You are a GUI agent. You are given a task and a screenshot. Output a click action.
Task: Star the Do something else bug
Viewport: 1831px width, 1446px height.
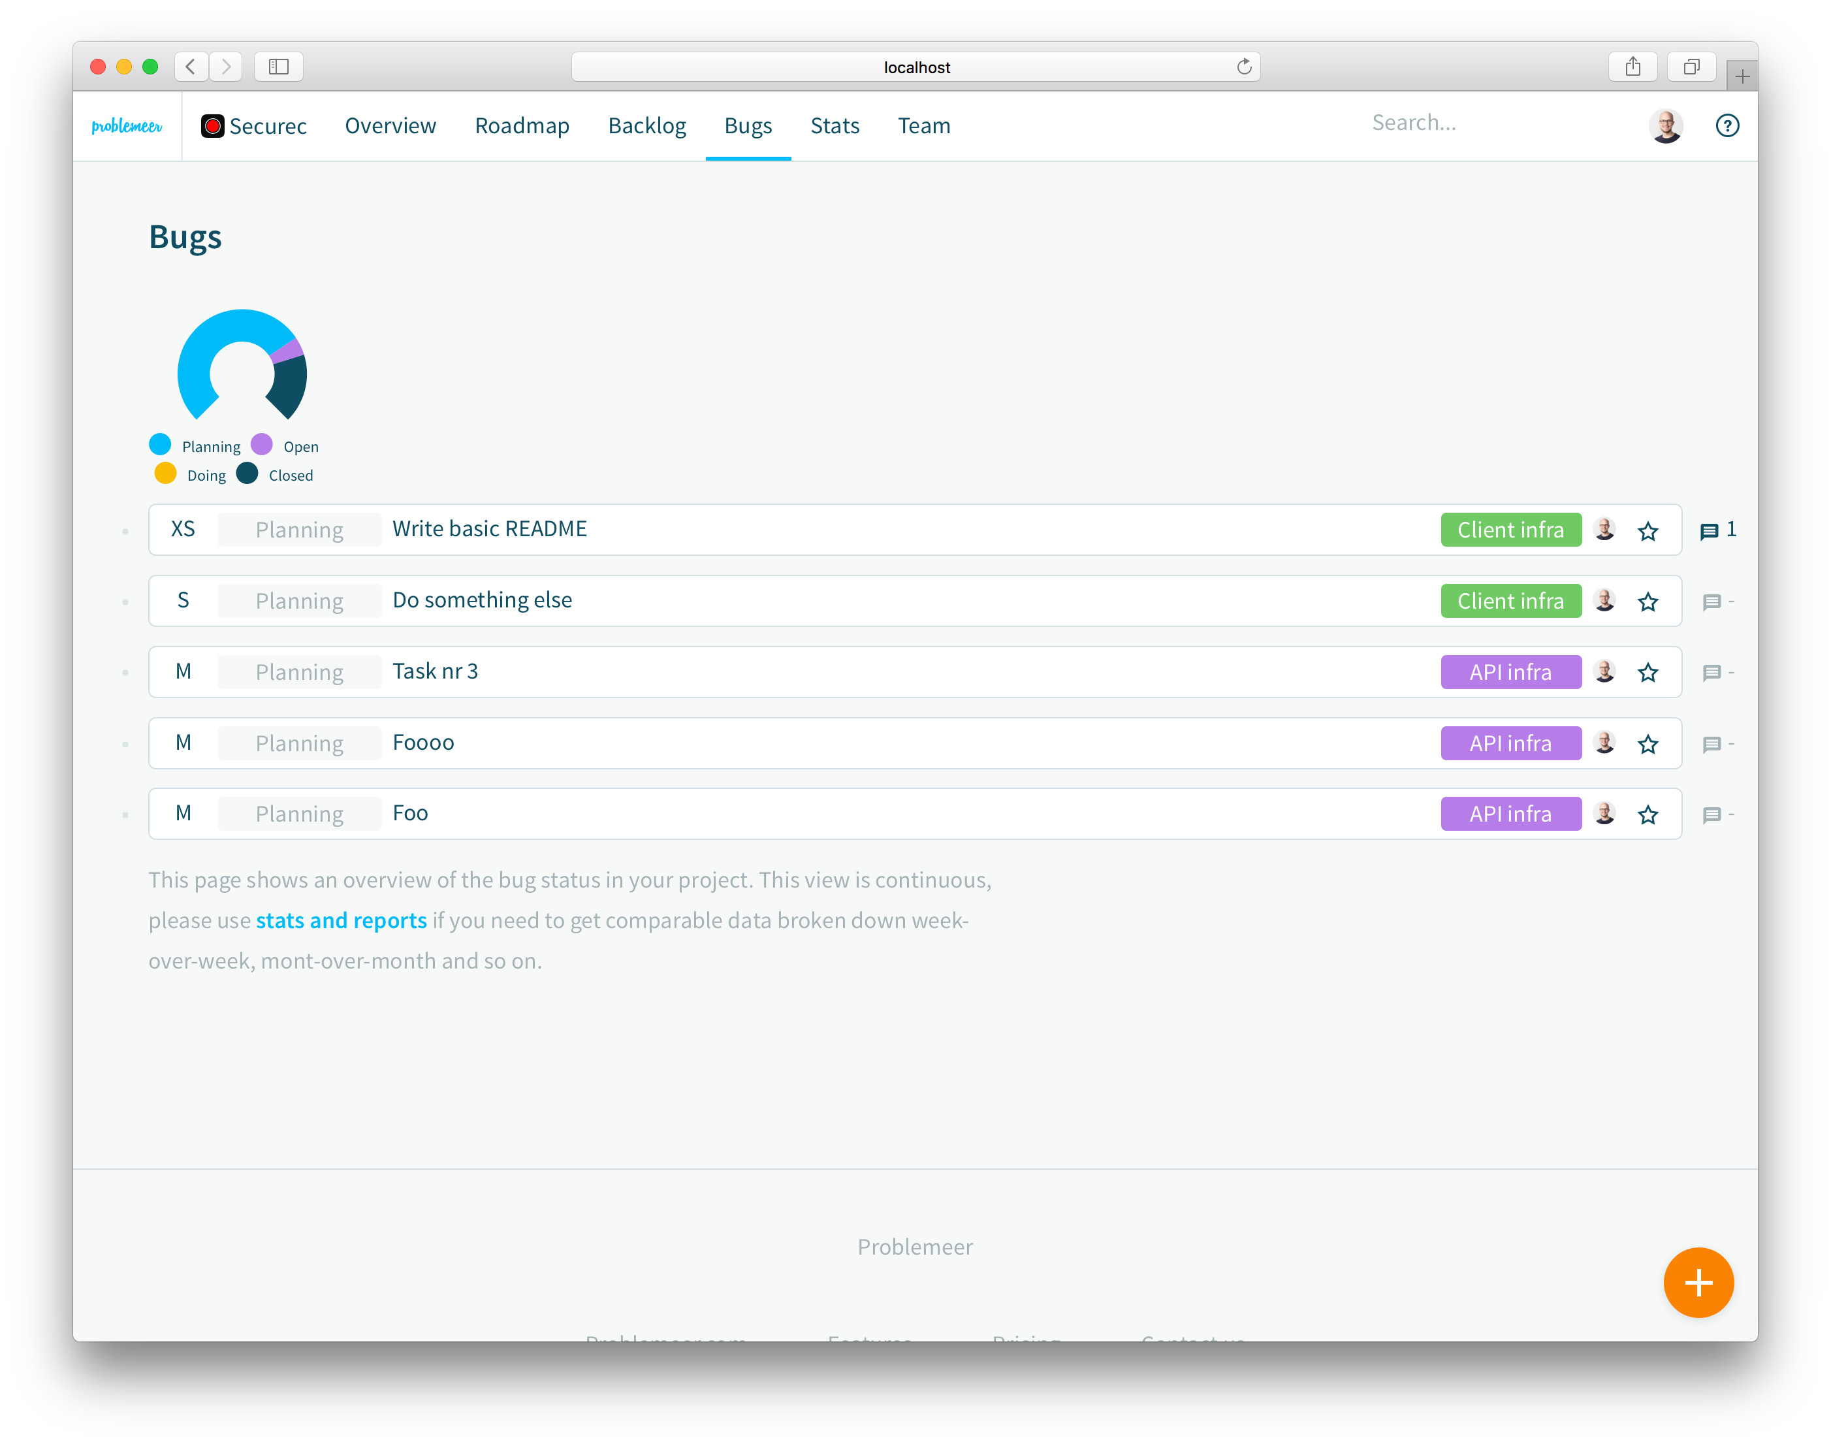(1648, 602)
